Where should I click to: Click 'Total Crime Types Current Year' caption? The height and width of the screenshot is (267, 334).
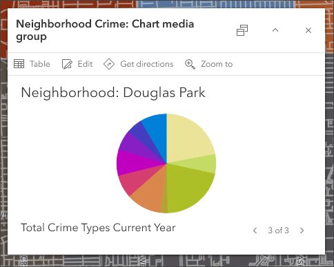coord(98,228)
